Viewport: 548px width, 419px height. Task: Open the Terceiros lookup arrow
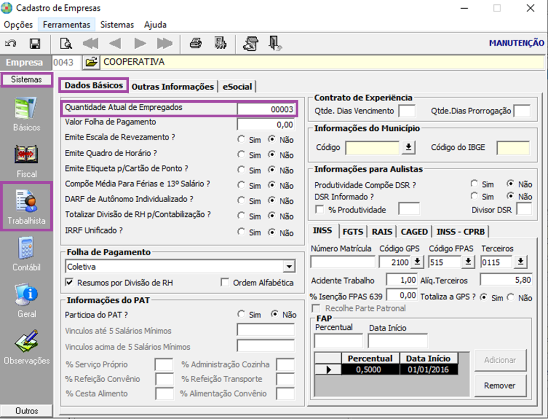[x=520, y=262]
